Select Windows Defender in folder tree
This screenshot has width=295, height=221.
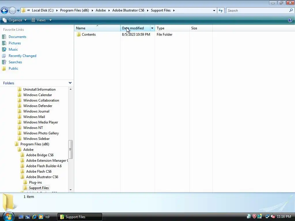pos(38,106)
